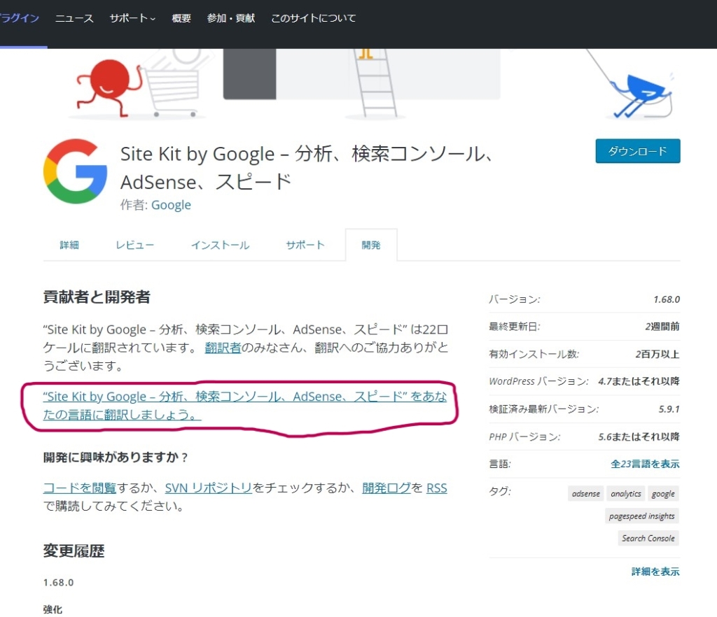
Task: Select the 開発 tab
Action: point(371,246)
